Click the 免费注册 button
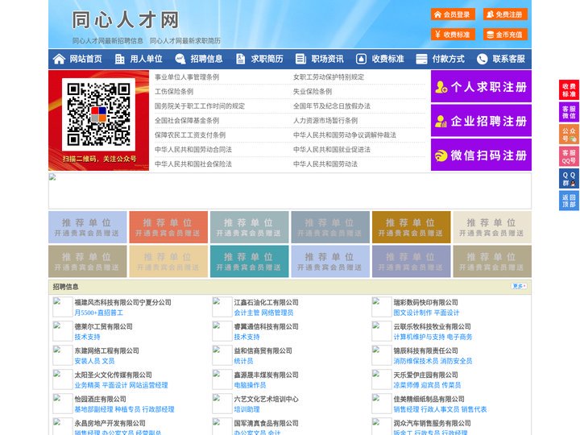Viewport: 580px width, 435px height. point(505,14)
